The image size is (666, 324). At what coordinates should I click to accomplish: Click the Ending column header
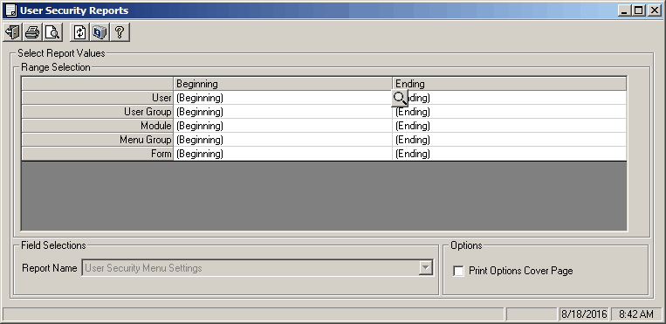(509, 84)
